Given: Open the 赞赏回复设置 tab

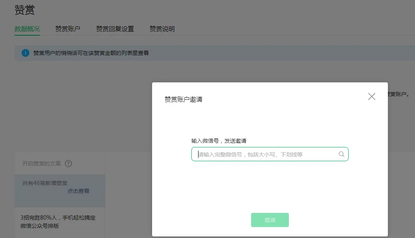Looking at the screenshot, I should click(x=115, y=29).
